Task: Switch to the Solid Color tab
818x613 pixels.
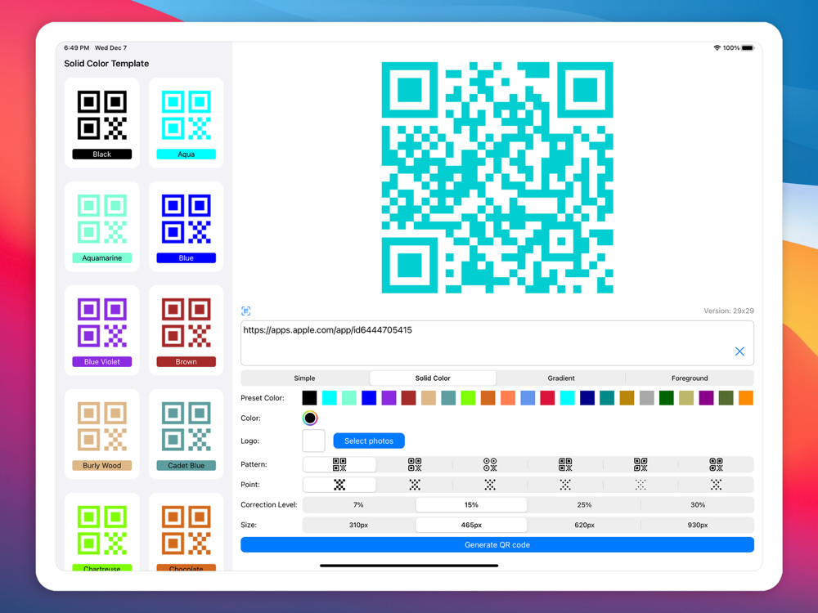Action: 433,378
